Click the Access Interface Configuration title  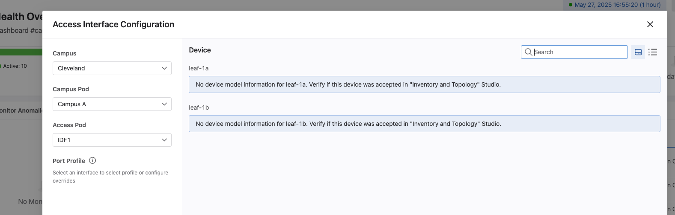pyautogui.click(x=113, y=24)
